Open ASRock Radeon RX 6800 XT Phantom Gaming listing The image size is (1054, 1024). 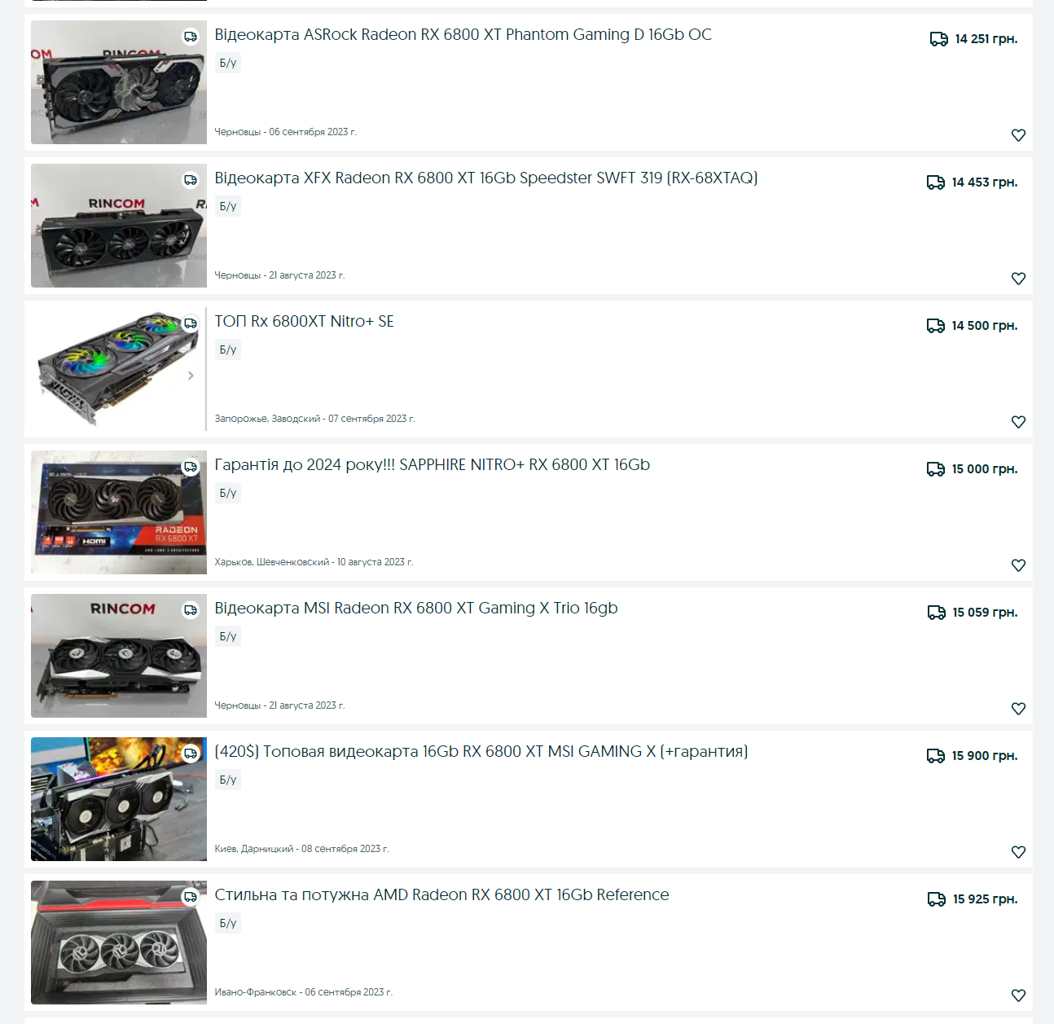(x=463, y=35)
